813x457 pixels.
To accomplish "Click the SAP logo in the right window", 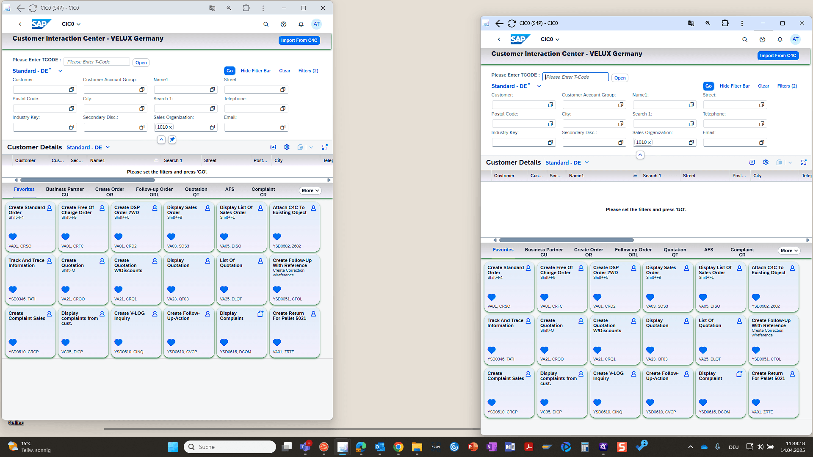I will [x=520, y=39].
